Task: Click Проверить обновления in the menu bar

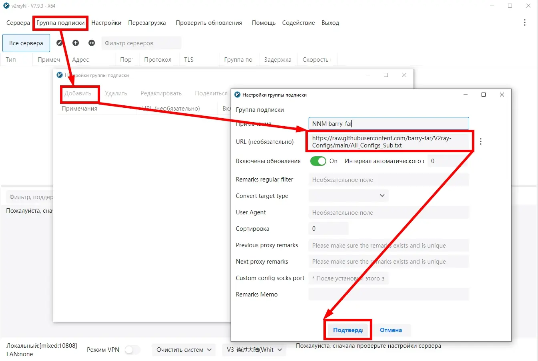Action: click(x=209, y=23)
